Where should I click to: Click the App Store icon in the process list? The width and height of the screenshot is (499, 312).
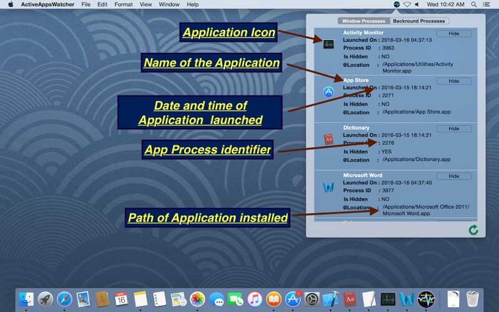(329, 92)
